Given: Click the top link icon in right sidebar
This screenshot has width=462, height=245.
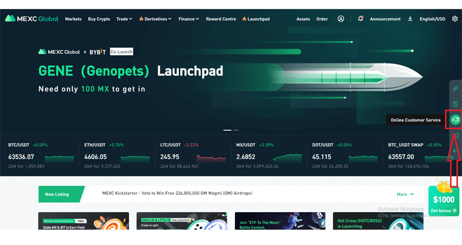Looking at the screenshot, I should 456,88.
